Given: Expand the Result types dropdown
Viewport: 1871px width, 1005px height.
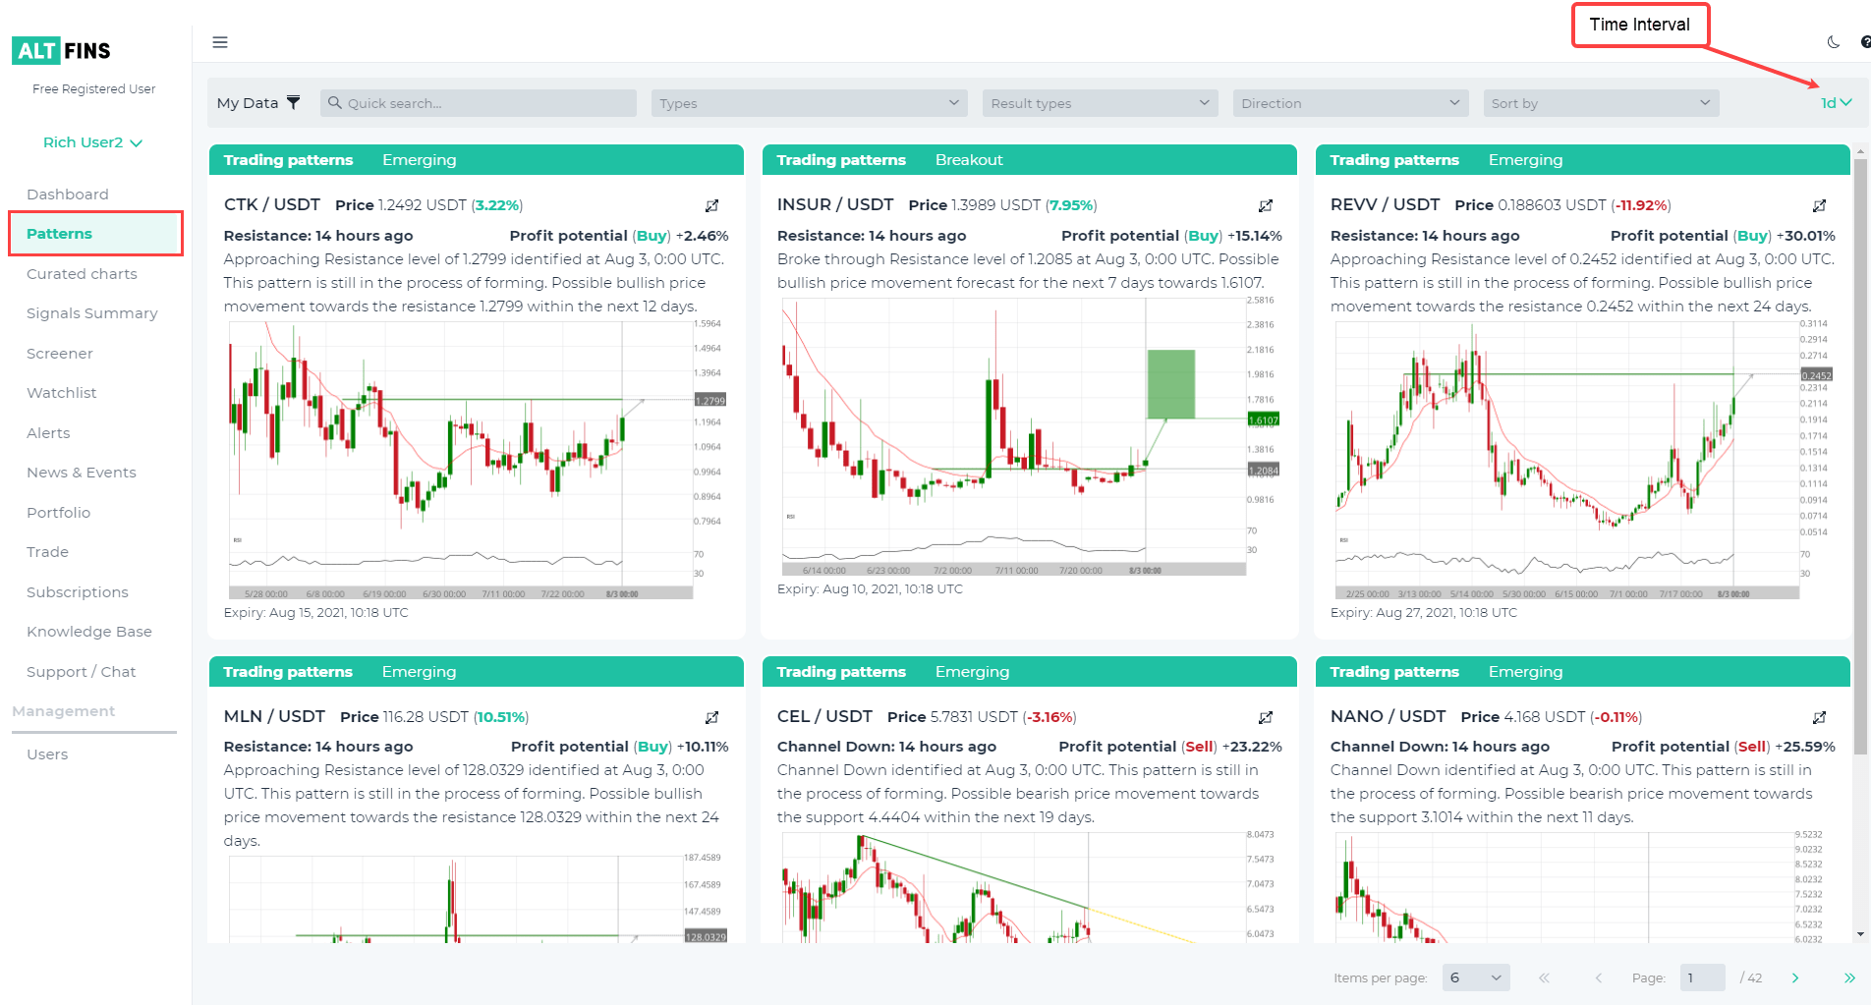Looking at the screenshot, I should pos(1100,103).
